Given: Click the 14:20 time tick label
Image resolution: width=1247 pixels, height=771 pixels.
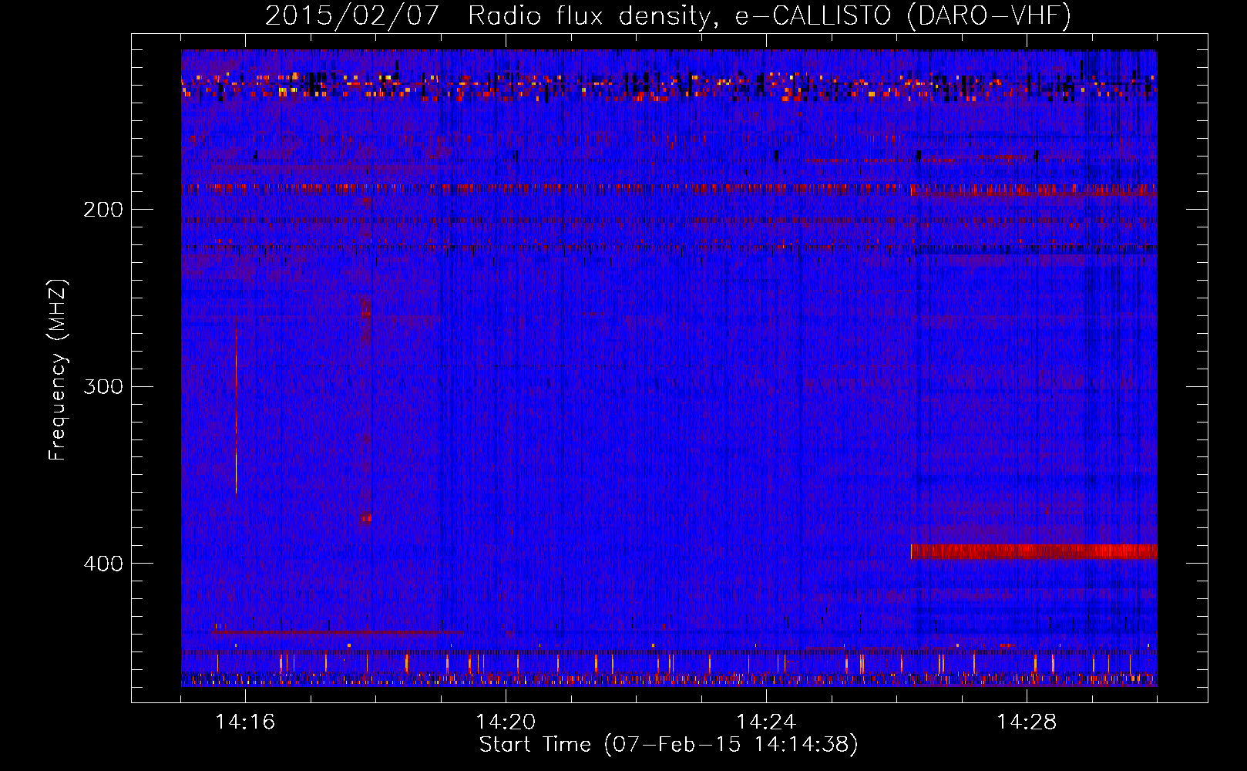Looking at the screenshot, I should 506,722.
